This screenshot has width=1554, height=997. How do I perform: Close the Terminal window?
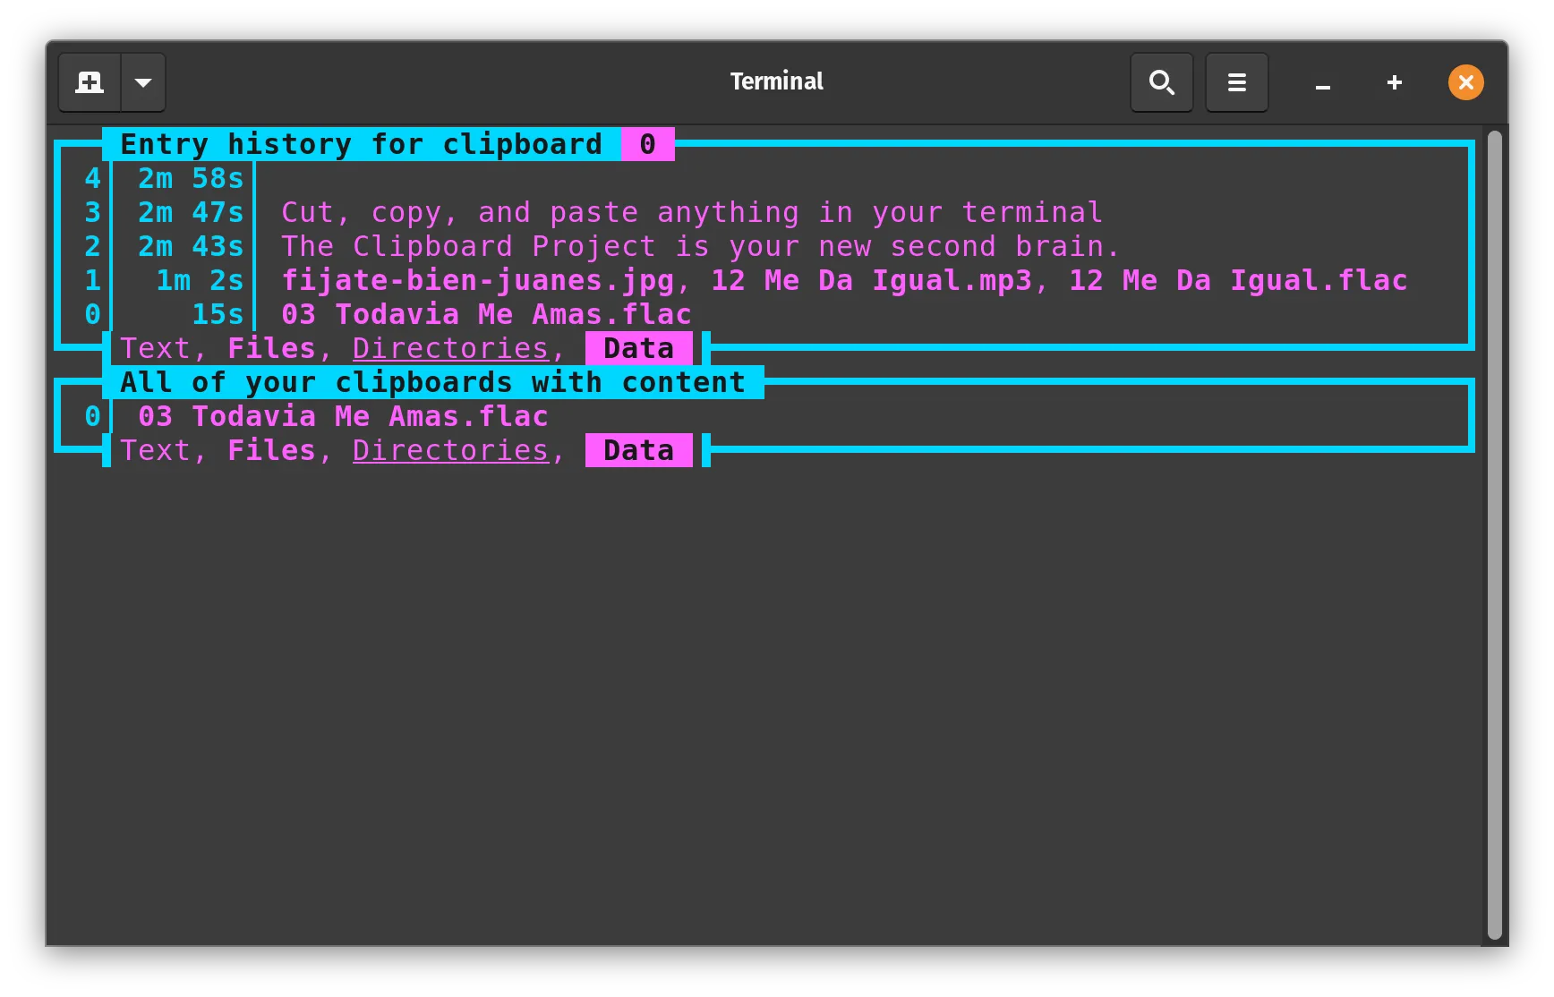point(1466,82)
